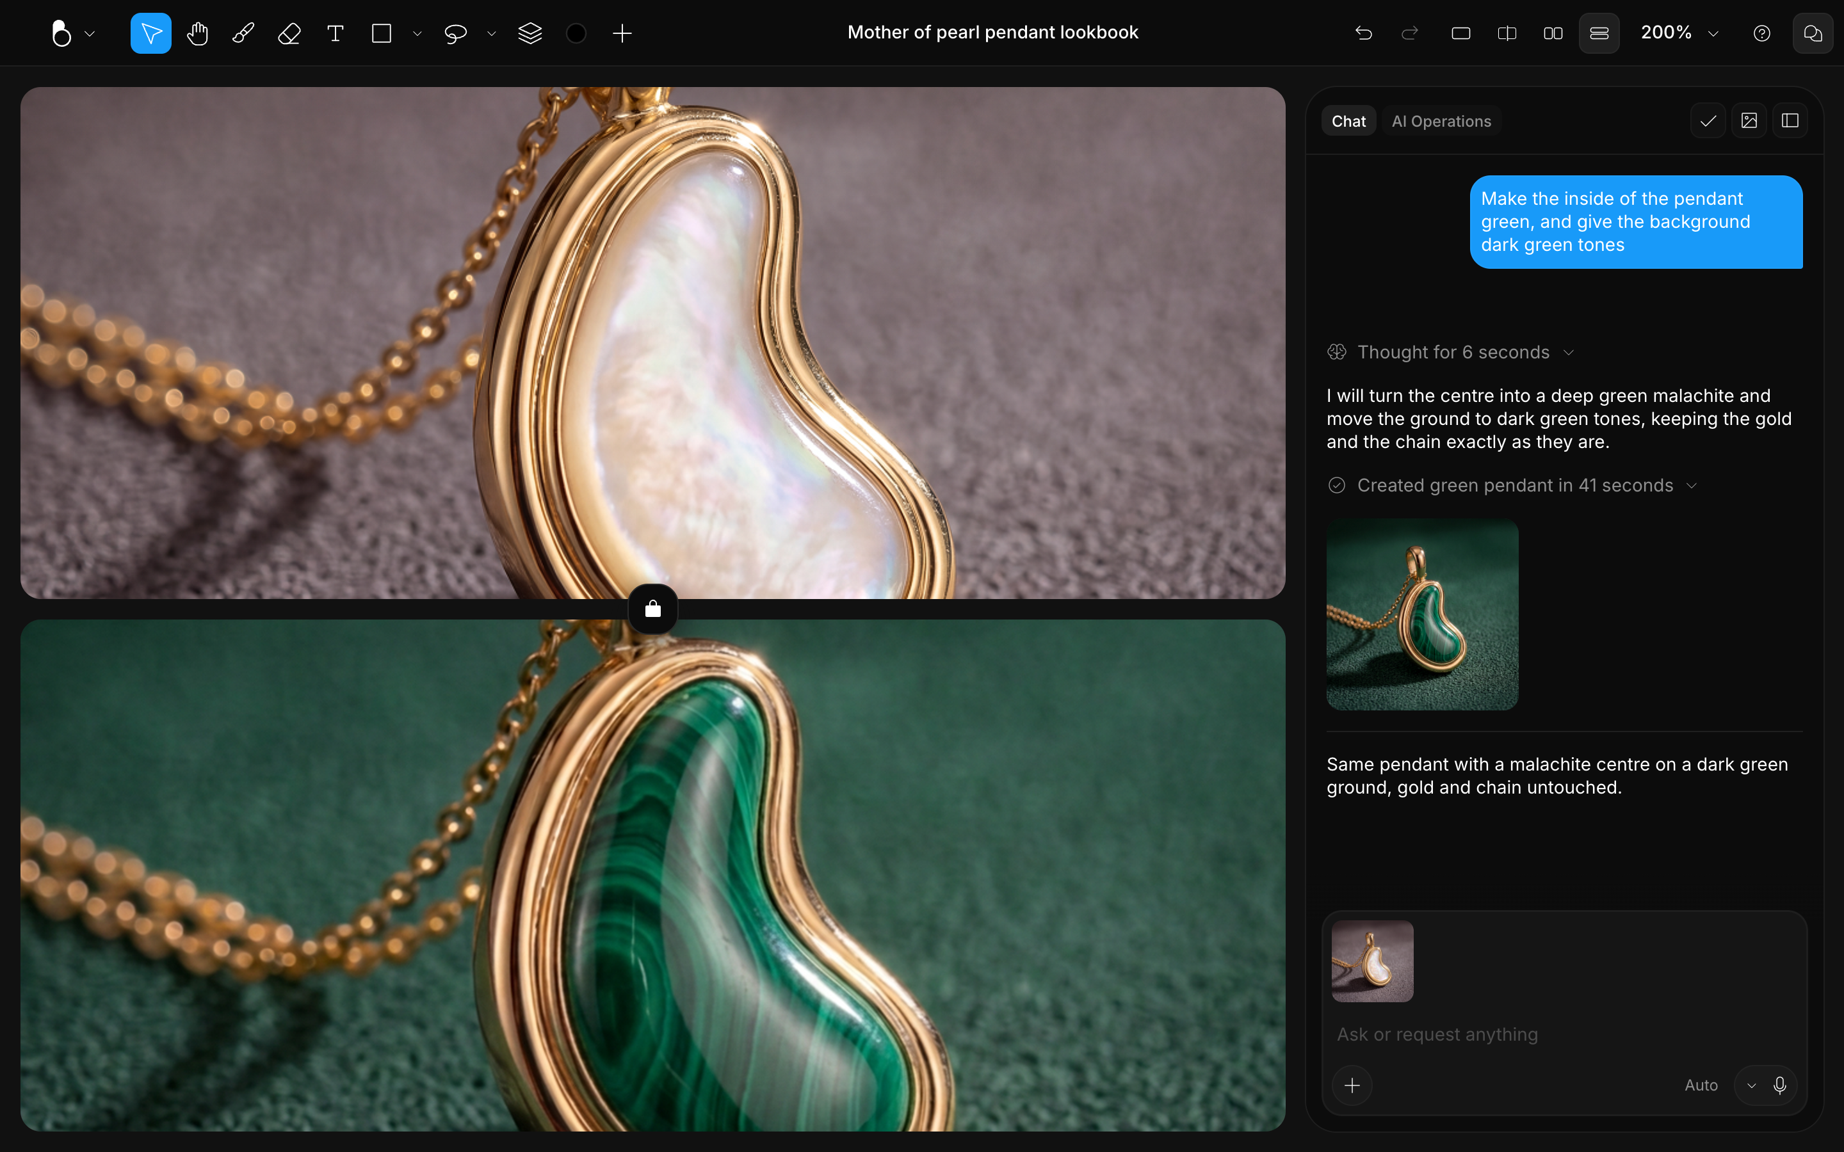The width and height of the screenshot is (1844, 1152).
Task: Click the sidebar panel icon in chat header
Action: point(1790,120)
